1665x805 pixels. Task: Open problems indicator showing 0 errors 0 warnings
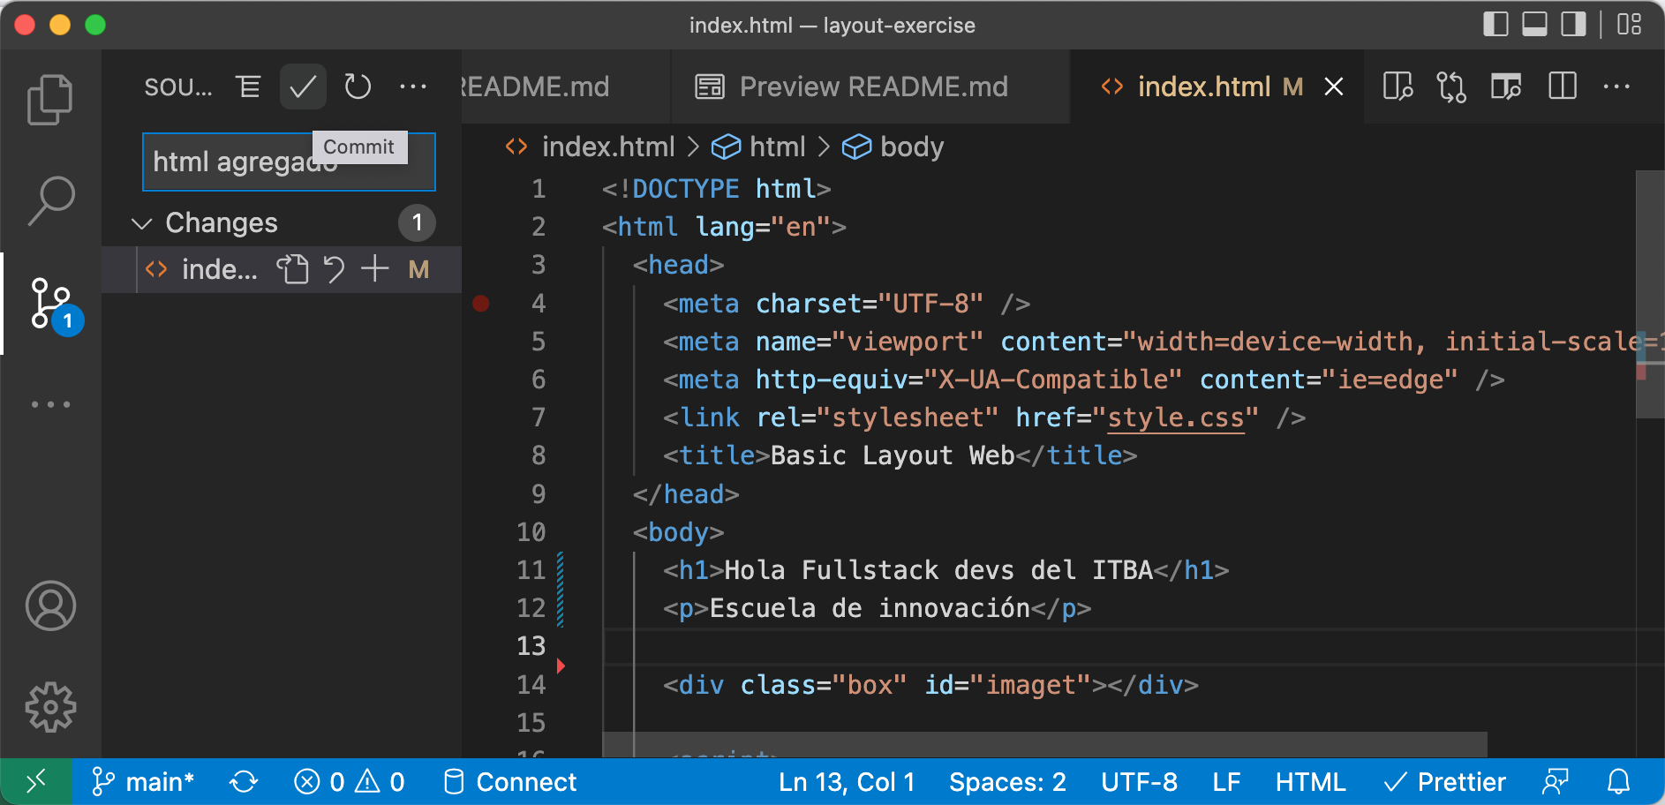click(349, 781)
